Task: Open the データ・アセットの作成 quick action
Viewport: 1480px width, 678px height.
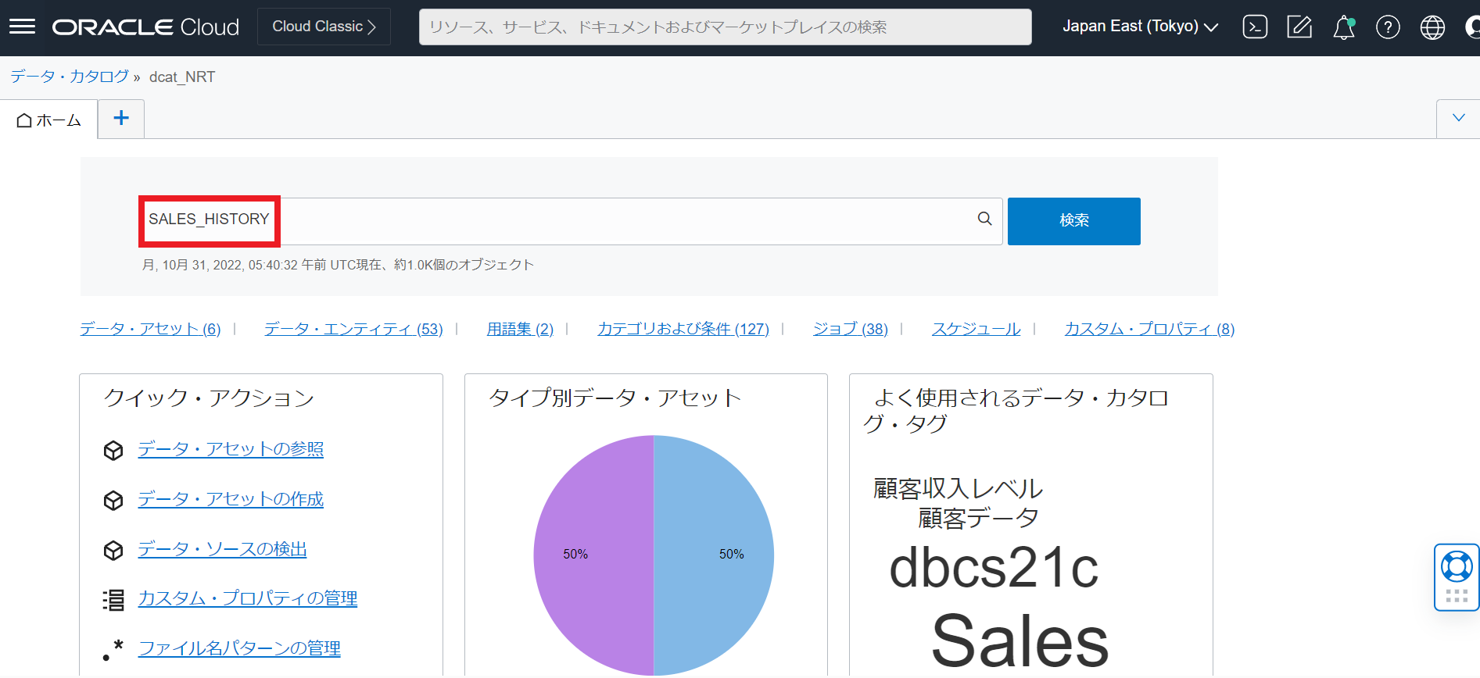Action: tap(231, 499)
